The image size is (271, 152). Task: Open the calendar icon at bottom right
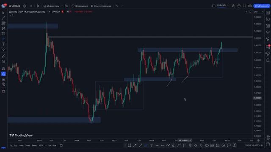coord(268,144)
